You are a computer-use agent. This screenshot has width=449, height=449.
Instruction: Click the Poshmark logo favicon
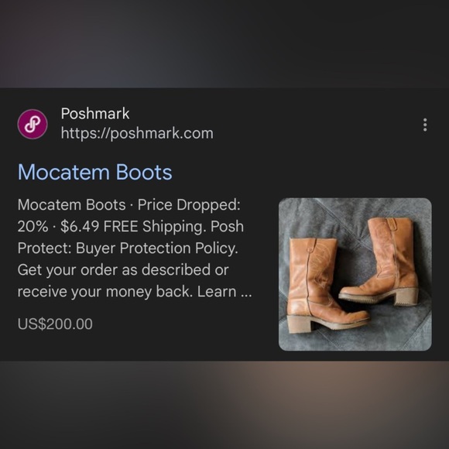click(x=33, y=124)
